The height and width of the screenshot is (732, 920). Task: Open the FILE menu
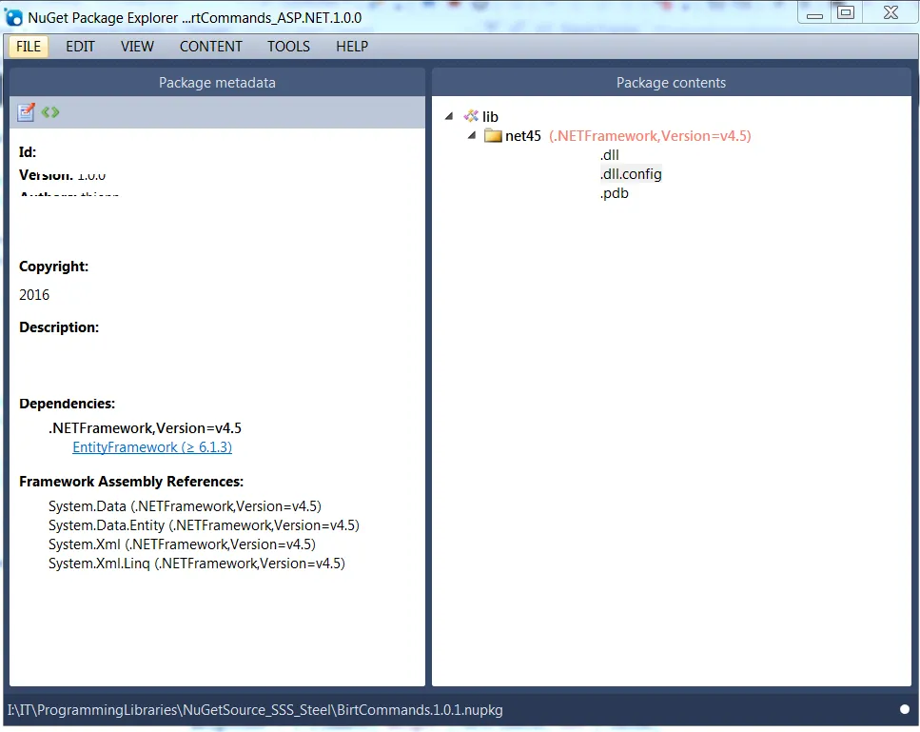pos(29,47)
